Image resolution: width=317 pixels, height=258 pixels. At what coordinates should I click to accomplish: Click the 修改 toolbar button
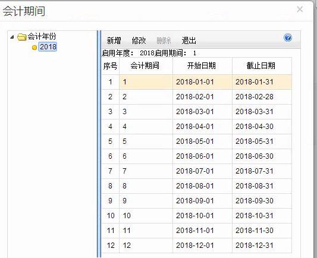pos(139,40)
